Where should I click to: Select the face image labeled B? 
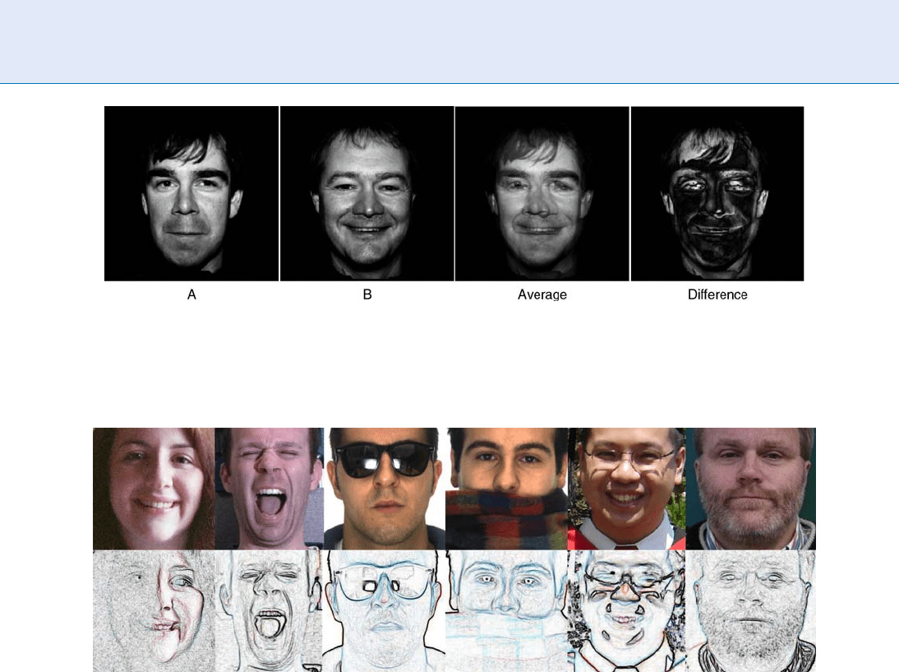(x=367, y=194)
